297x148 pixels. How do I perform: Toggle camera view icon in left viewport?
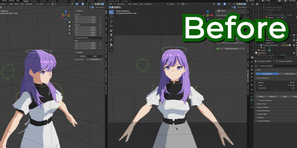69,30
